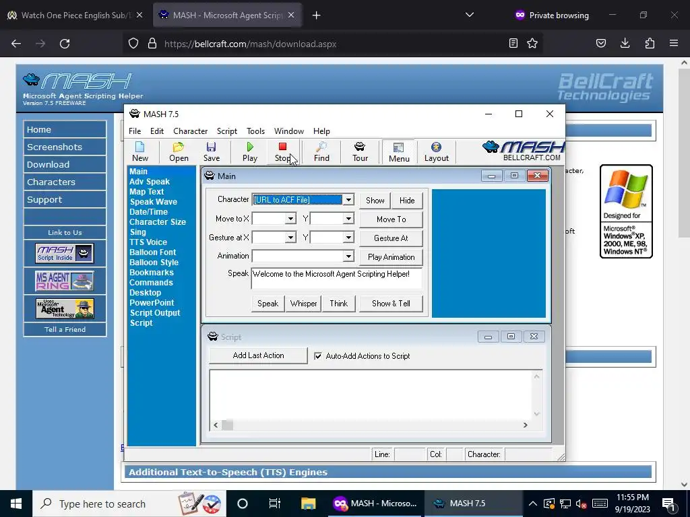Open Firefox extensions puzzle icon
690x517 pixels.
(650, 44)
